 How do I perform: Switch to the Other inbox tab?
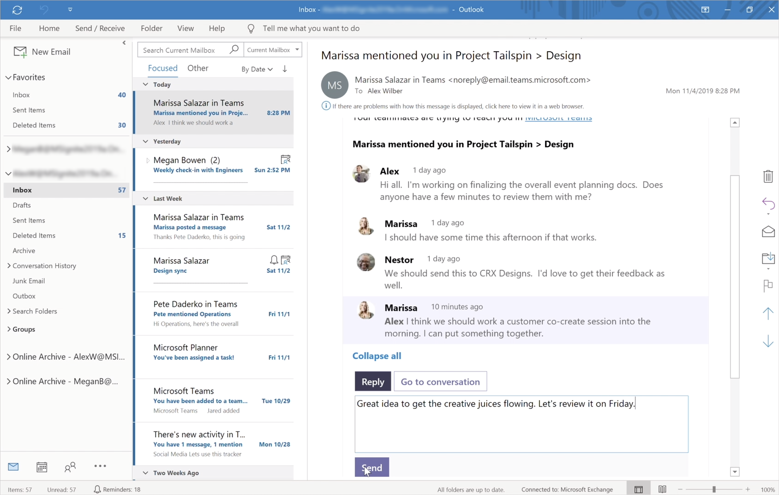coord(198,68)
